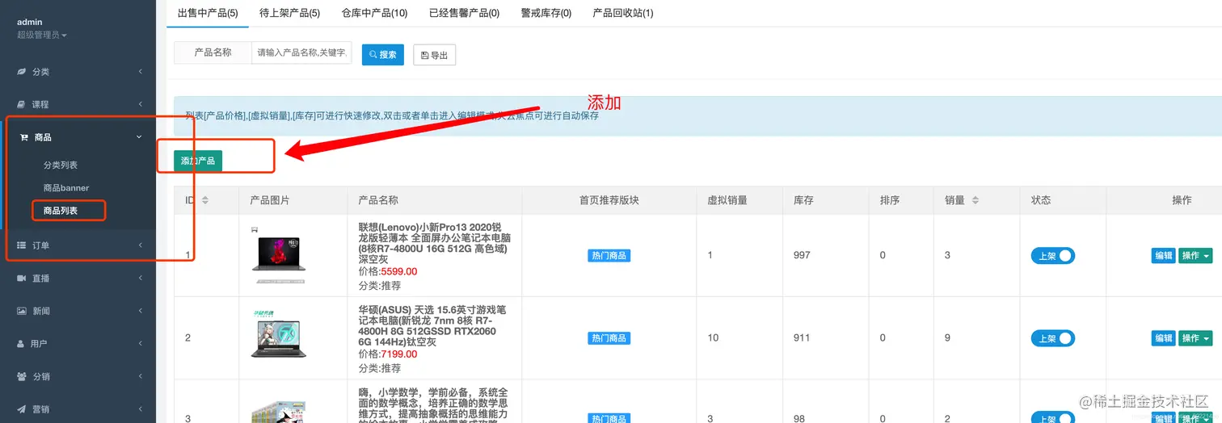Focus the 产品名称 search input
This screenshot has height=423, width=1222.
pos(302,52)
